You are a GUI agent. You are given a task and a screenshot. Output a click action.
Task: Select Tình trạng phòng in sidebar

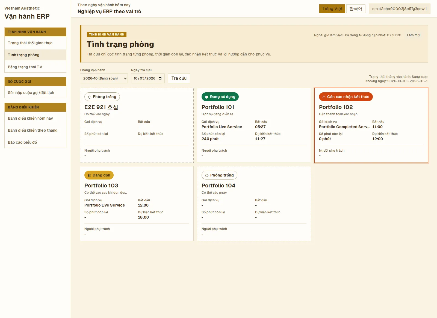[35, 55]
